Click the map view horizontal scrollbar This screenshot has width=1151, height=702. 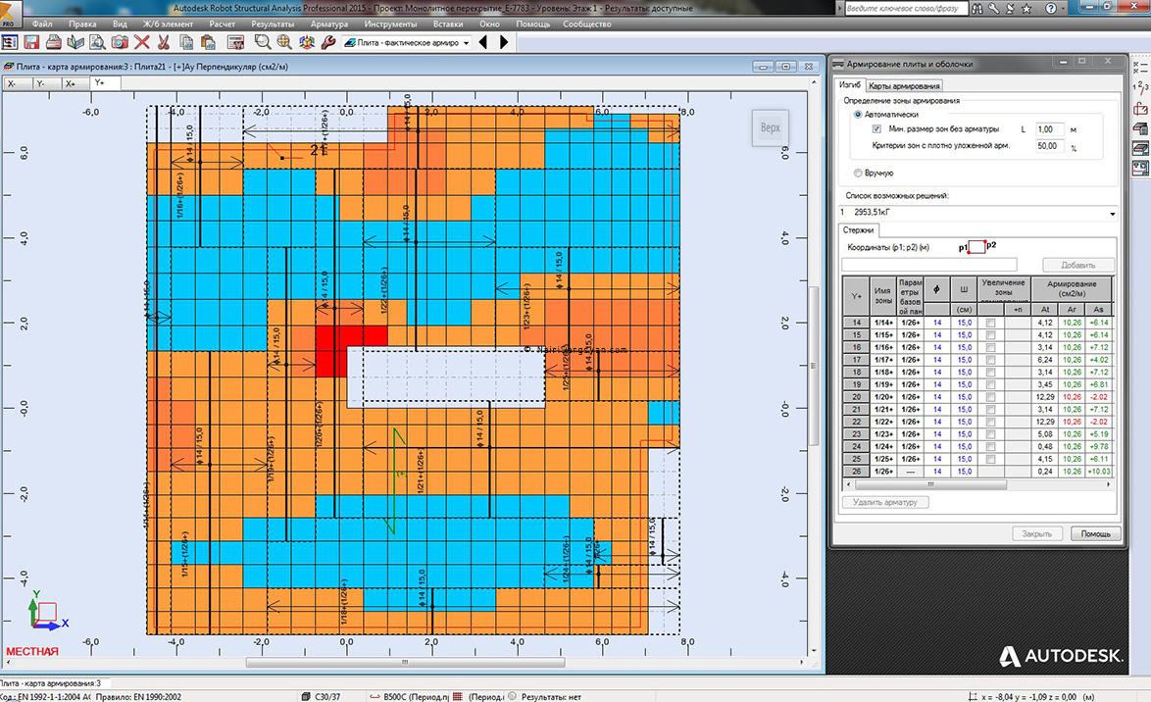[405, 662]
